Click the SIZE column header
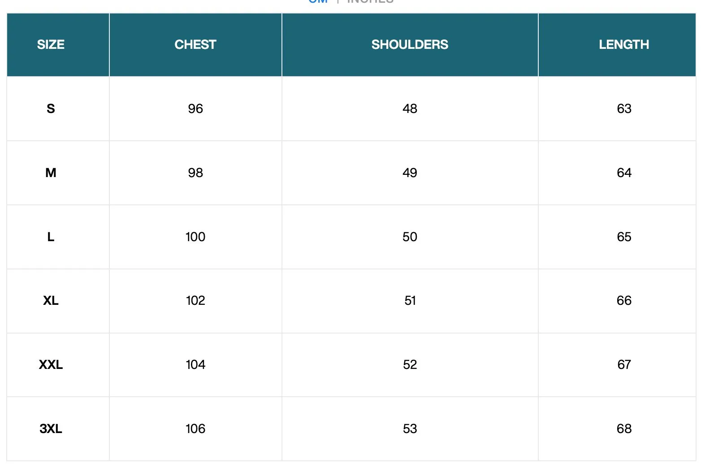This screenshot has height=468, width=701. [51, 44]
